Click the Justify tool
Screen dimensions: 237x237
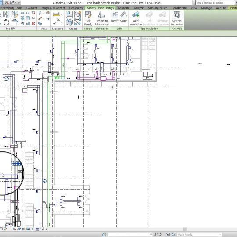[x=115, y=17]
